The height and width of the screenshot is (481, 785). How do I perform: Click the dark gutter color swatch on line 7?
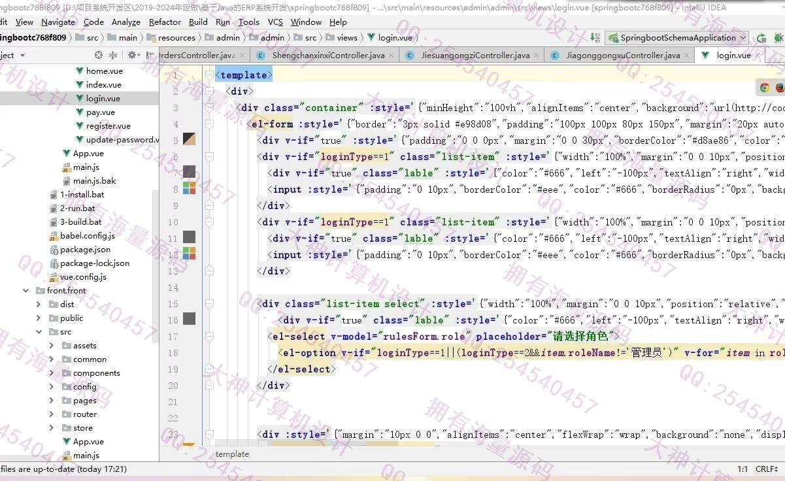(189, 172)
